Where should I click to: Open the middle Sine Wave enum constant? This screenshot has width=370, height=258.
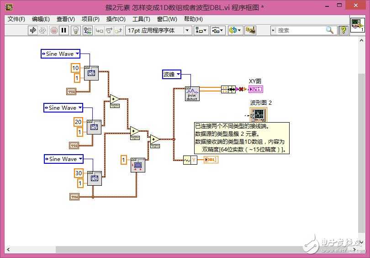[63, 108]
